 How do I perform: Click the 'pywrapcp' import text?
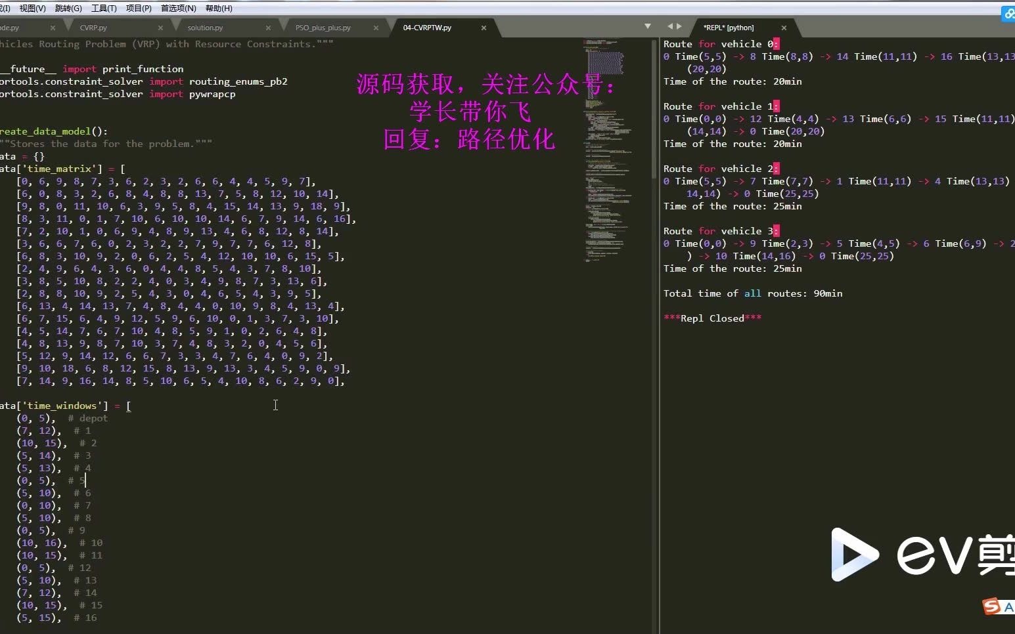point(212,94)
